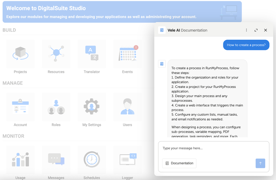Open the Schedules clock module
This screenshot has height=180, width=276.
(x=92, y=160)
